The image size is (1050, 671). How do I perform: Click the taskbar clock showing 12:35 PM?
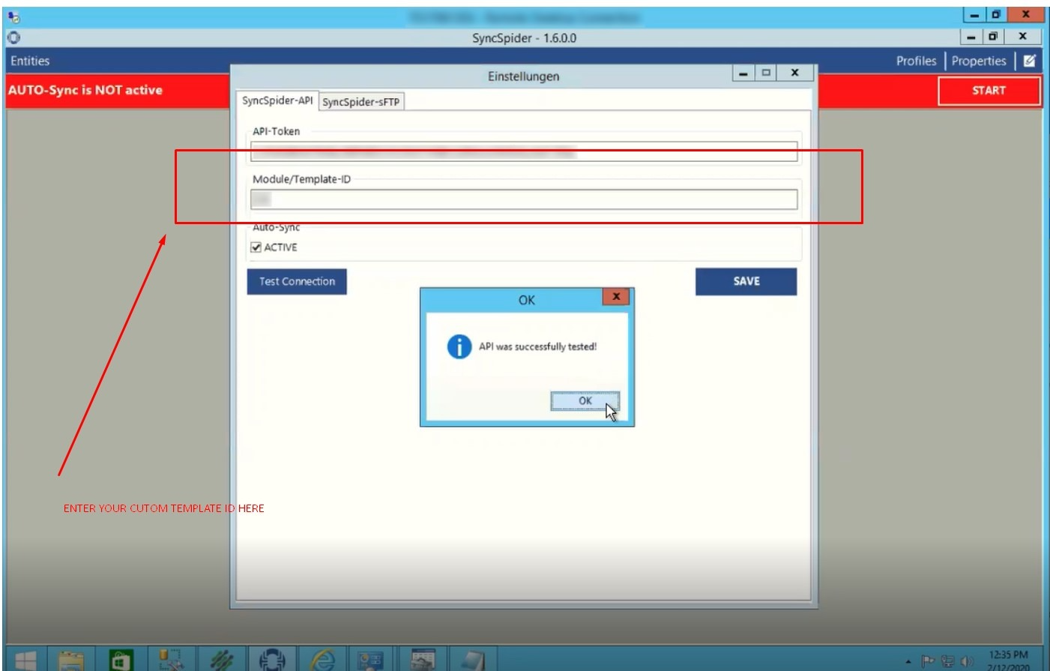(x=1009, y=660)
